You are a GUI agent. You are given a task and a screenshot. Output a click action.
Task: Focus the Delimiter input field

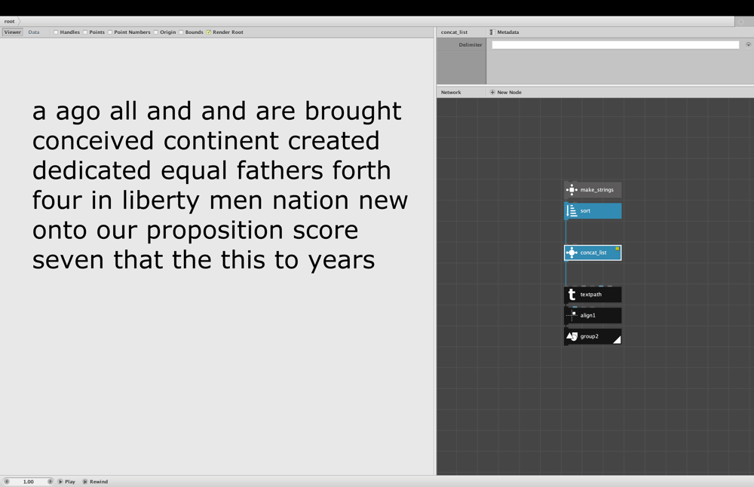(615, 44)
